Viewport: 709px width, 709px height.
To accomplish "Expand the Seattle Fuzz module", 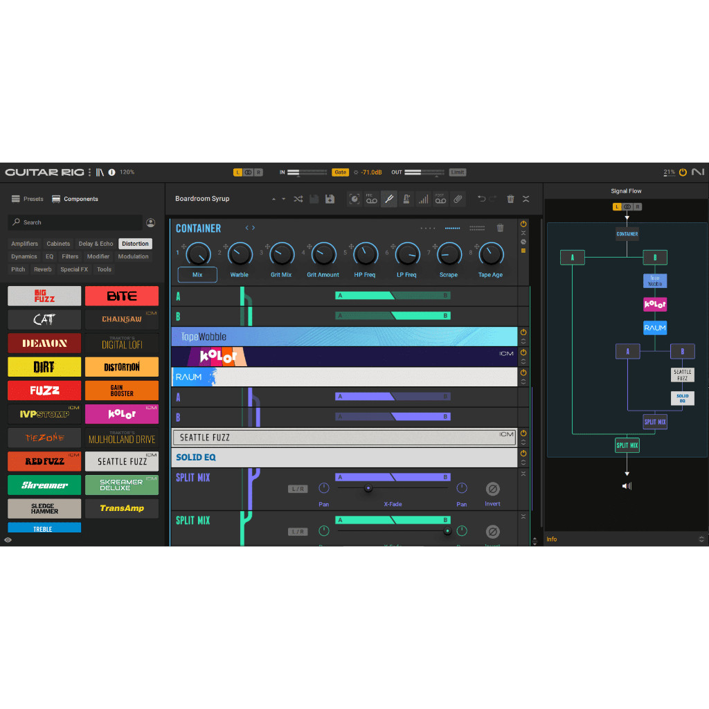I will (523, 442).
